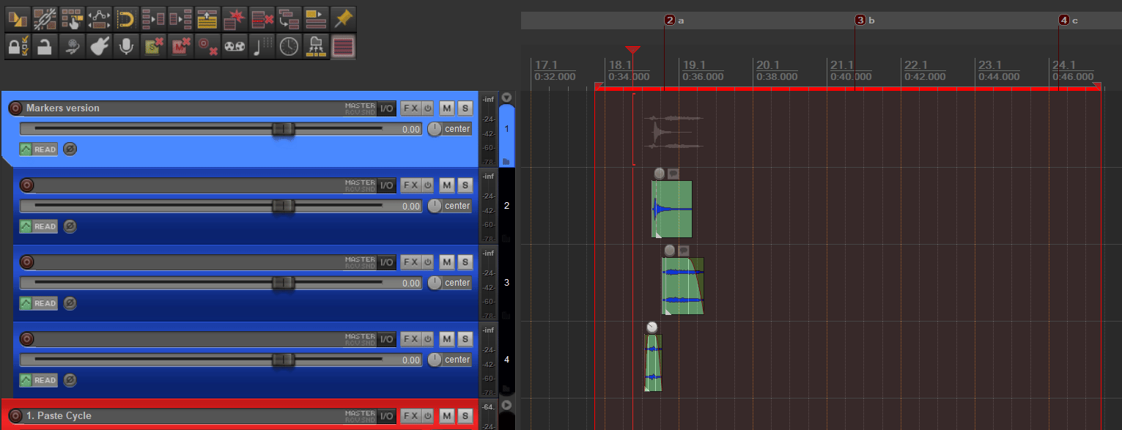
Task: Click volume fader of track 3
Action: coord(283,283)
